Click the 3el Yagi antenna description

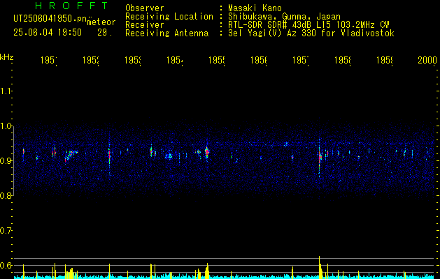point(311,33)
